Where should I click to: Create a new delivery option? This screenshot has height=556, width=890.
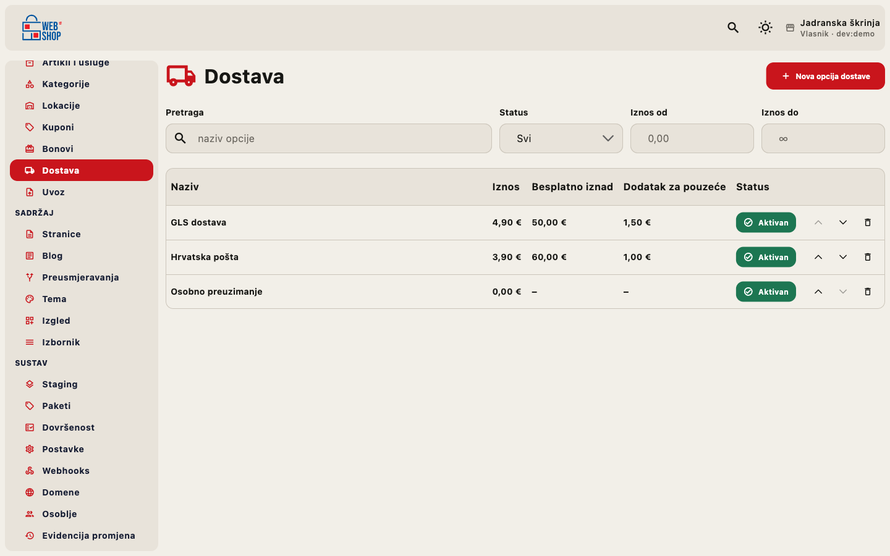pos(826,76)
